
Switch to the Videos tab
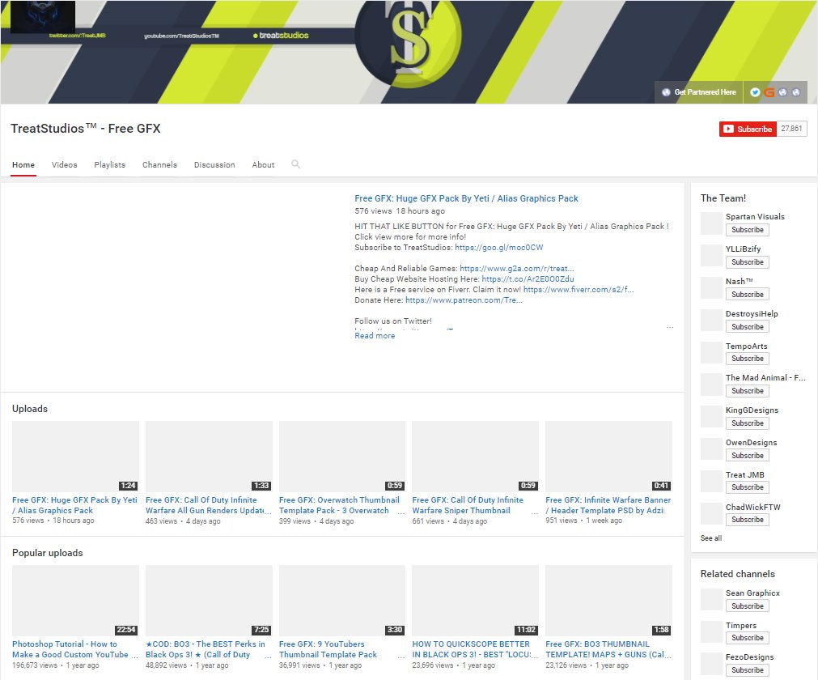[x=64, y=165]
